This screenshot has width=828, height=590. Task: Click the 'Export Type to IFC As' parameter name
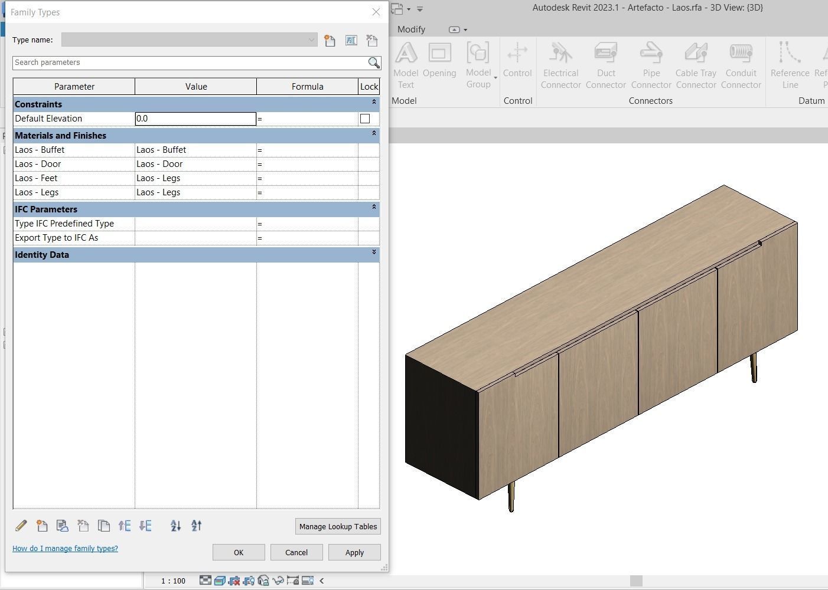click(x=57, y=238)
